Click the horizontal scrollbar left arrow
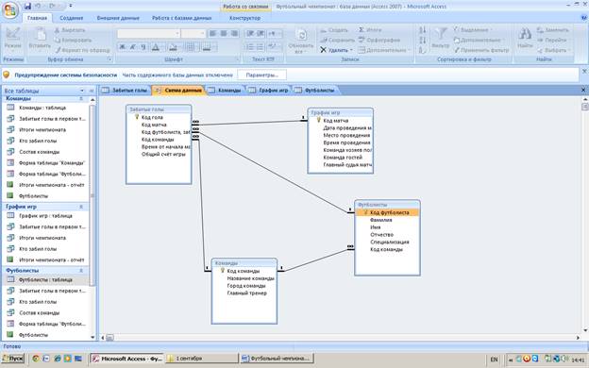Viewport: 589px width, 368px height. point(103,338)
